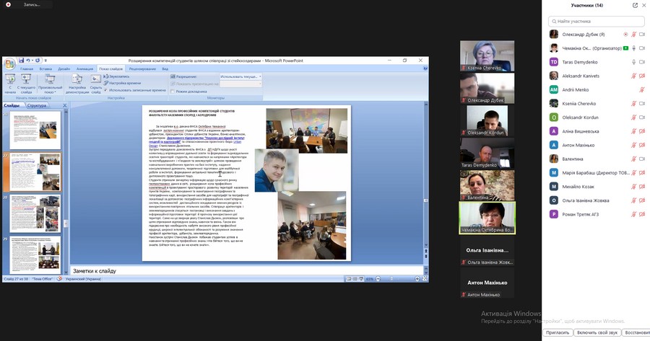Start slideshow from beginning icon
The width and height of the screenshot is (650, 341).
coord(10,81)
